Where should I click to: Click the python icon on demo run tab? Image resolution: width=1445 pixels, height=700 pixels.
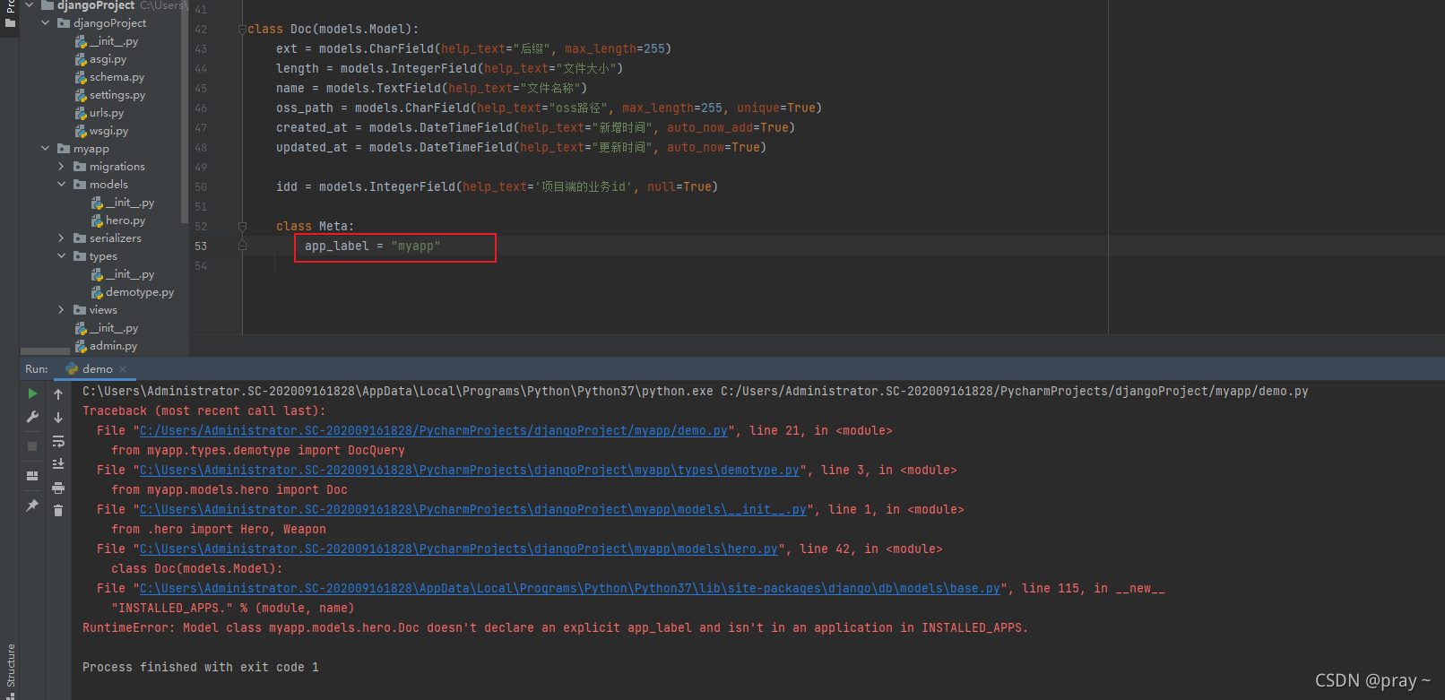pos(72,369)
